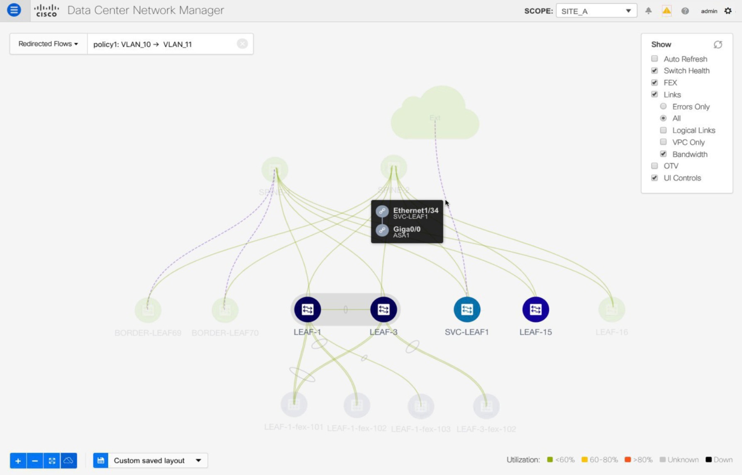Fit topology to screen
Image resolution: width=742 pixels, height=475 pixels.
click(x=52, y=460)
